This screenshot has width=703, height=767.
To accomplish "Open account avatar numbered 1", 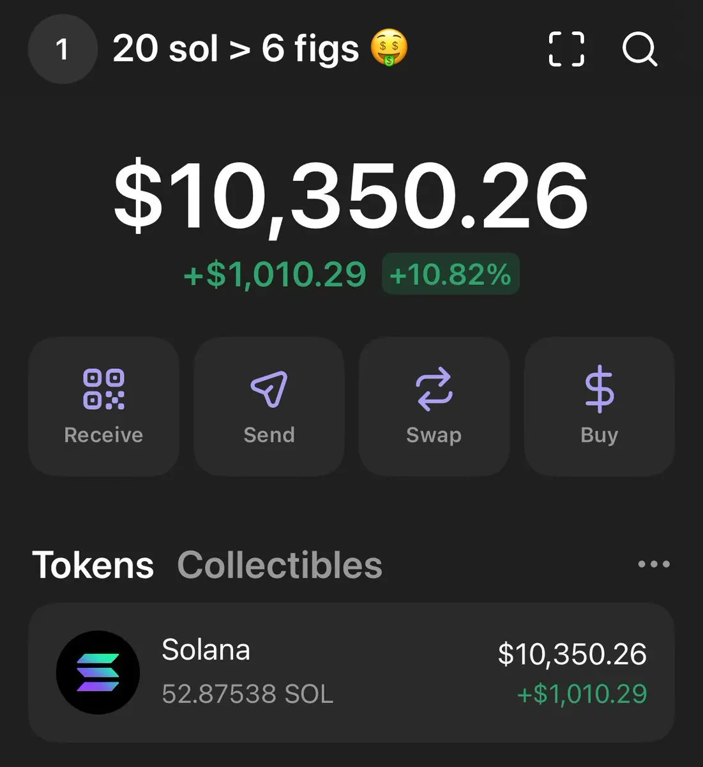I will 62,49.
